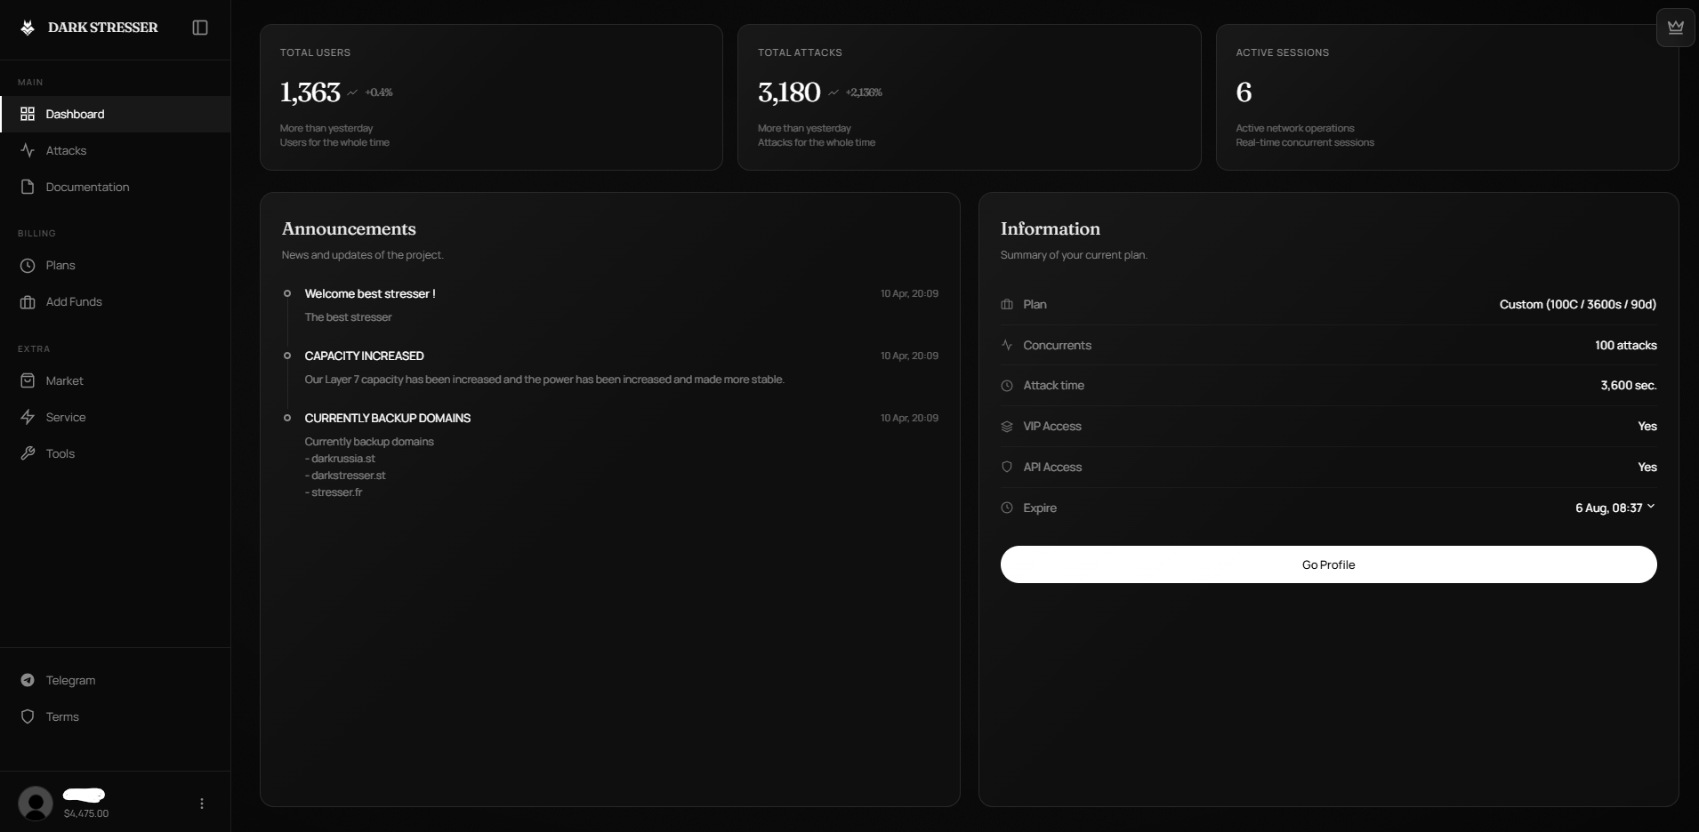1699x832 pixels.
Task: Open the three-dot user options menu
Action: click(x=202, y=804)
